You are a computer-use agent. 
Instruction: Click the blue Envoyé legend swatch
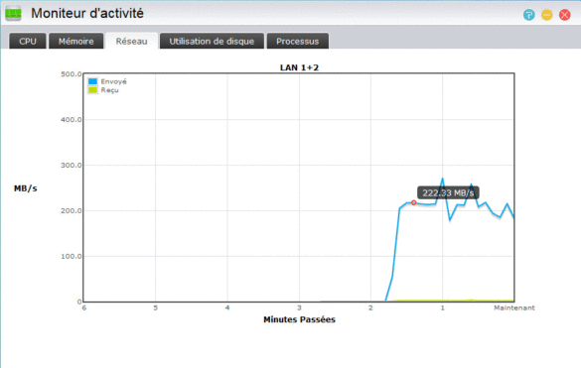pyautogui.click(x=92, y=81)
